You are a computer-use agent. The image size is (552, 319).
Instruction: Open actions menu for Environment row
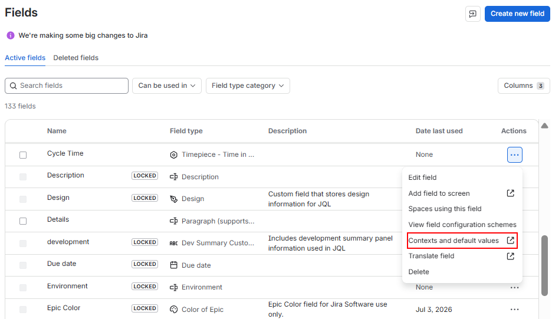[x=514, y=287]
